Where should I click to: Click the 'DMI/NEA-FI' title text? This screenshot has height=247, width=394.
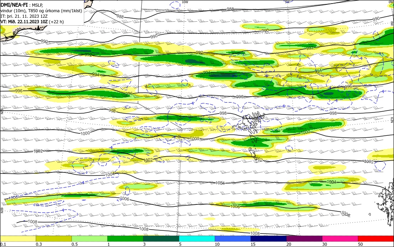[x=14, y=5]
